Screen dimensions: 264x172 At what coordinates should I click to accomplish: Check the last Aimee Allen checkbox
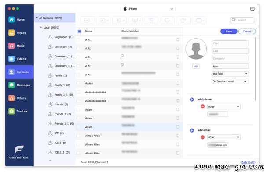[x=78, y=153]
